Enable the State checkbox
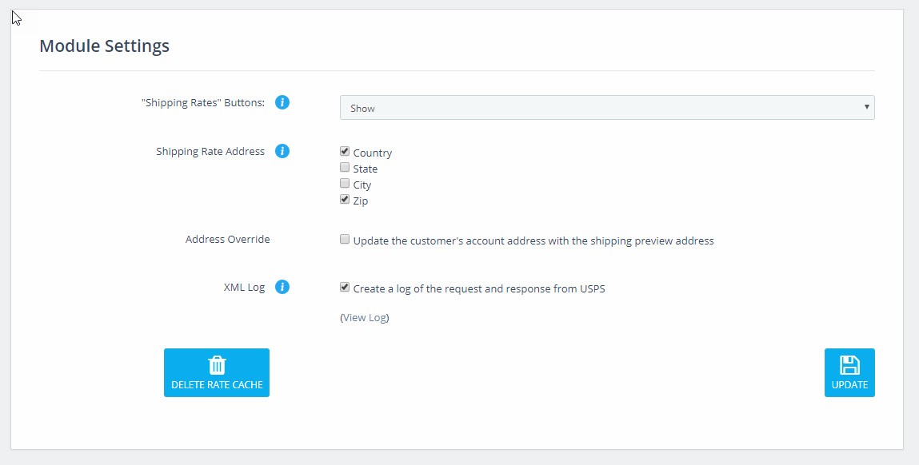The width and height of the screenshot is (919, 465). click(345, 168)
